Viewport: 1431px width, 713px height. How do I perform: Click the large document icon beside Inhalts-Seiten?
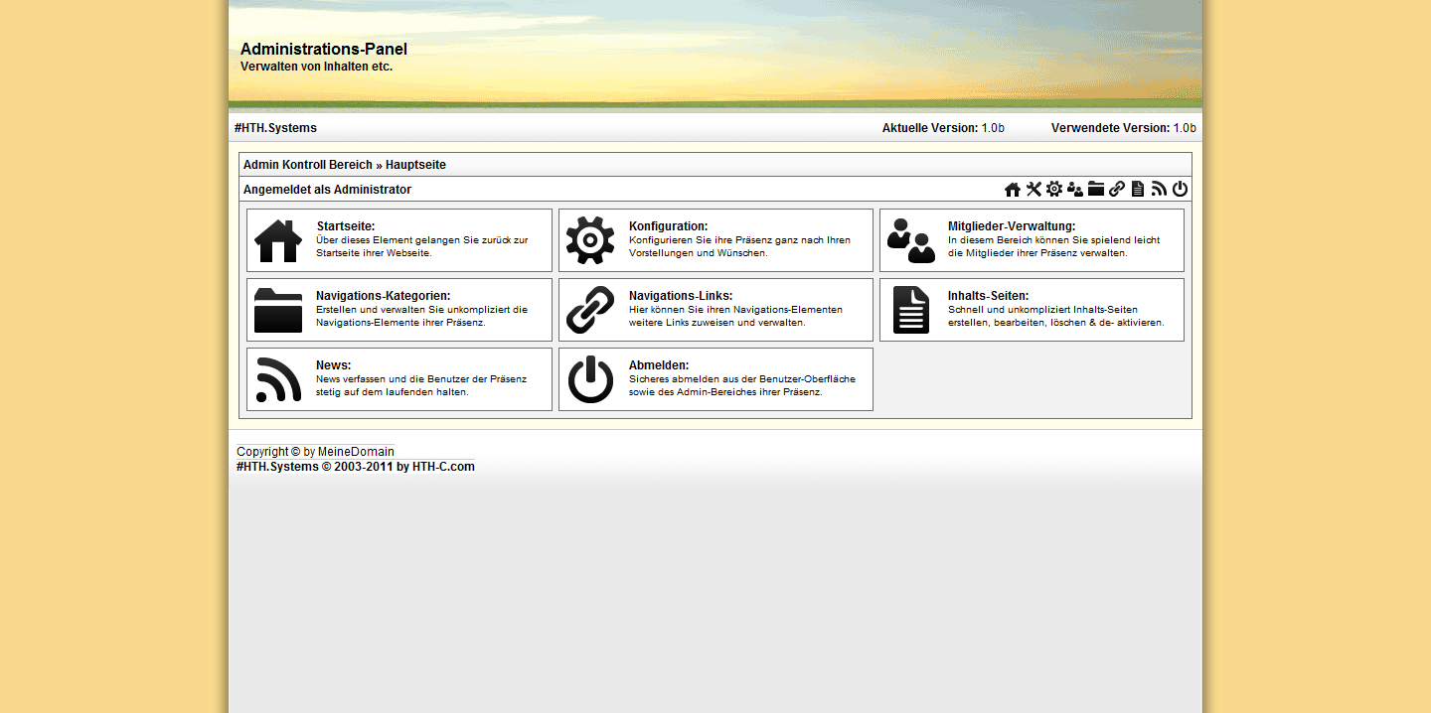[911, 310]
